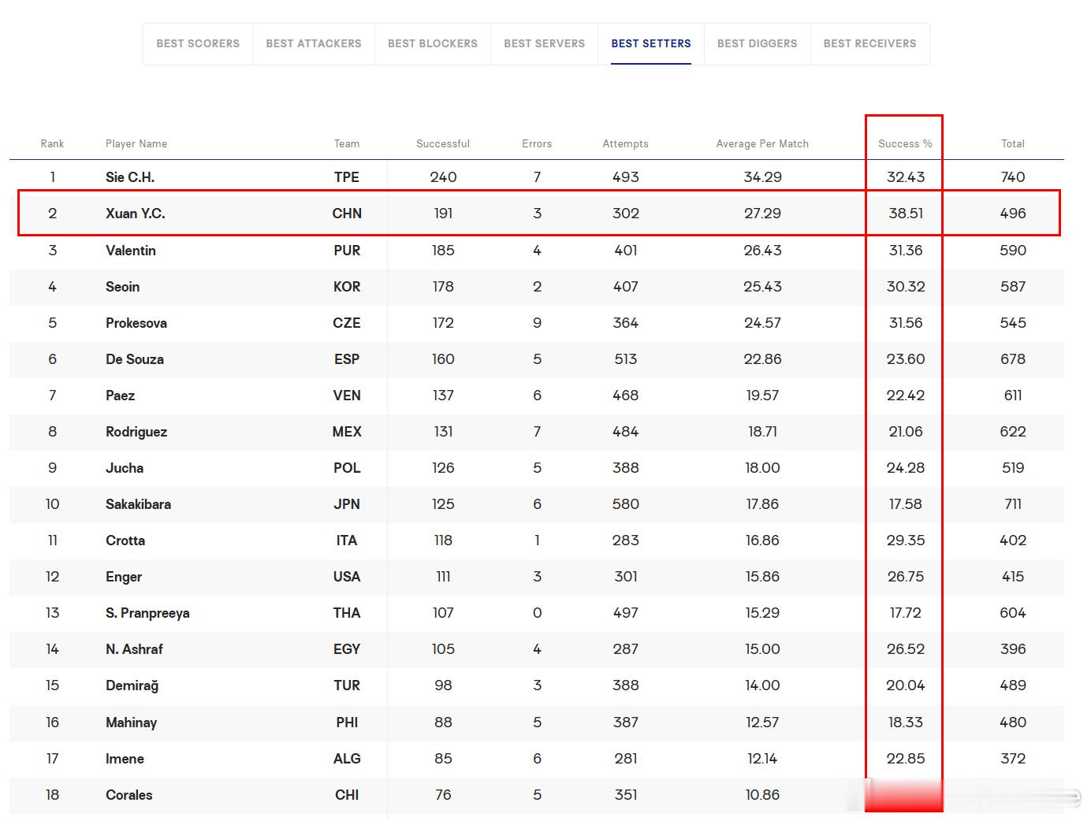Viewport: 1091px width, 821px height.
Task: Click player name Valentin
Action: click(x=131, y=251)
